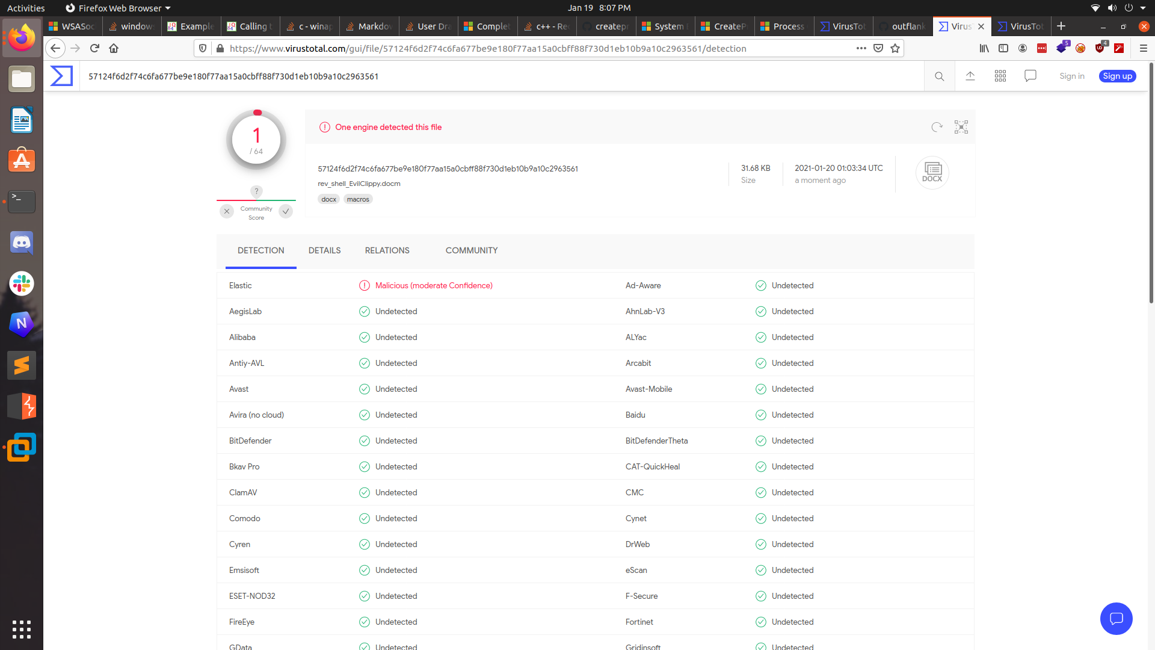1155x650 pixels.
Task: Open the comments speech bubble icon in header
Action: (x=1030, y=76)
